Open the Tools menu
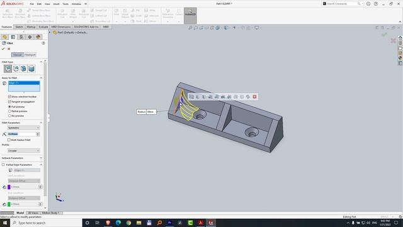The image size is (403, 227). tap(65, 4)
